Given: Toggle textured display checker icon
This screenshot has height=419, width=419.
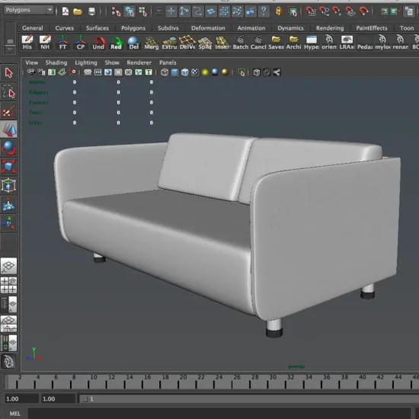Looking at the screenshot, I should click(x=195, y=72).
